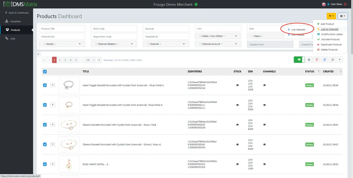Click the red reset filters icon
Screen dimensions: 353x178
click(x=317, y=60)
